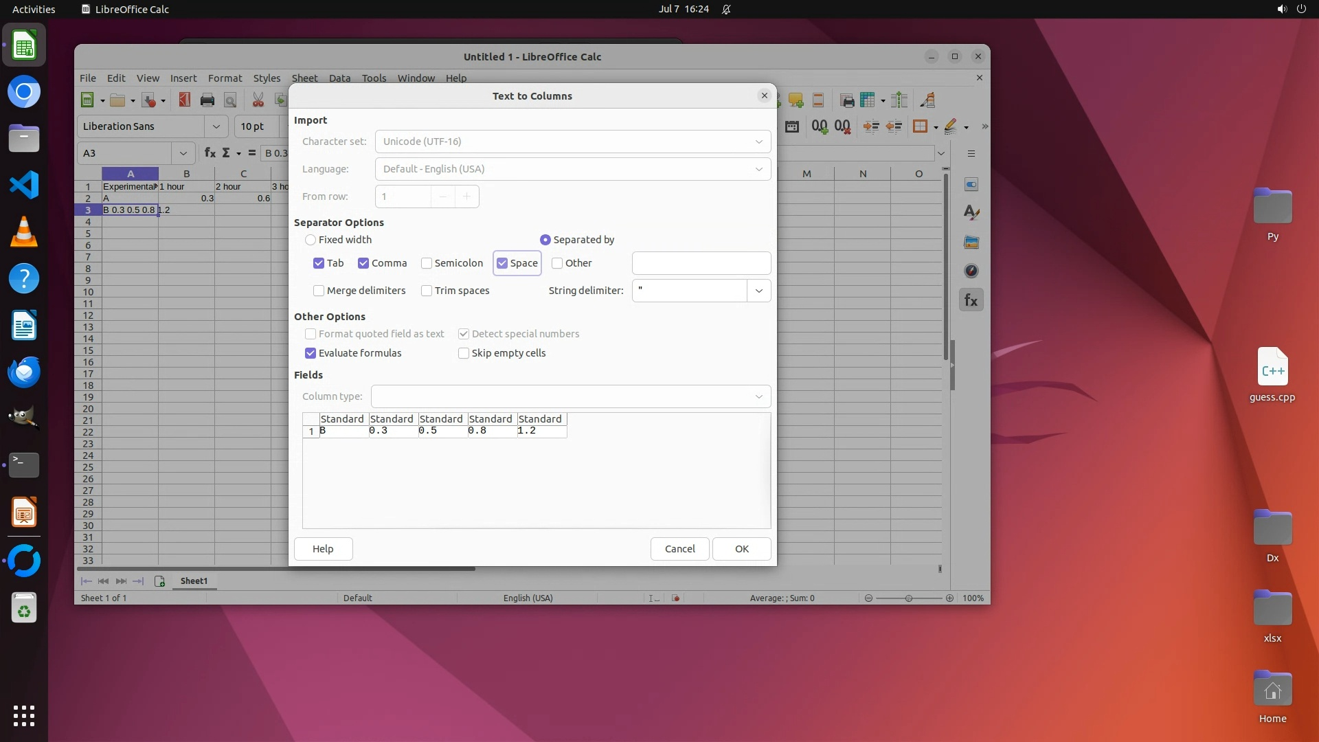Open the Functions panel in the sidebar

tap(971, 300)
